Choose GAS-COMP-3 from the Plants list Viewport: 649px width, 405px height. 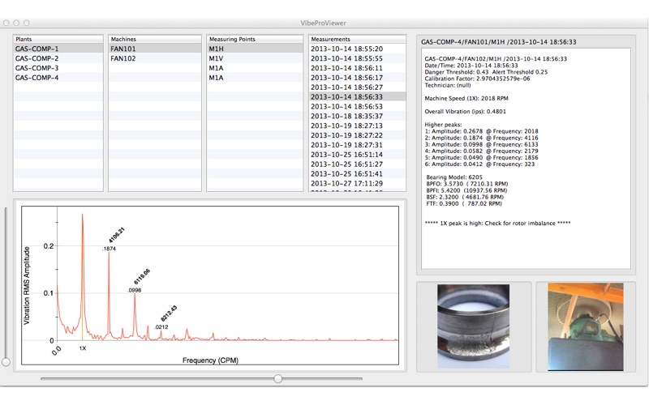[37, 68]
